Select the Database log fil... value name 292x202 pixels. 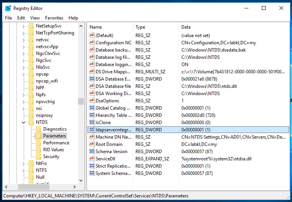[x=113, y=57]
